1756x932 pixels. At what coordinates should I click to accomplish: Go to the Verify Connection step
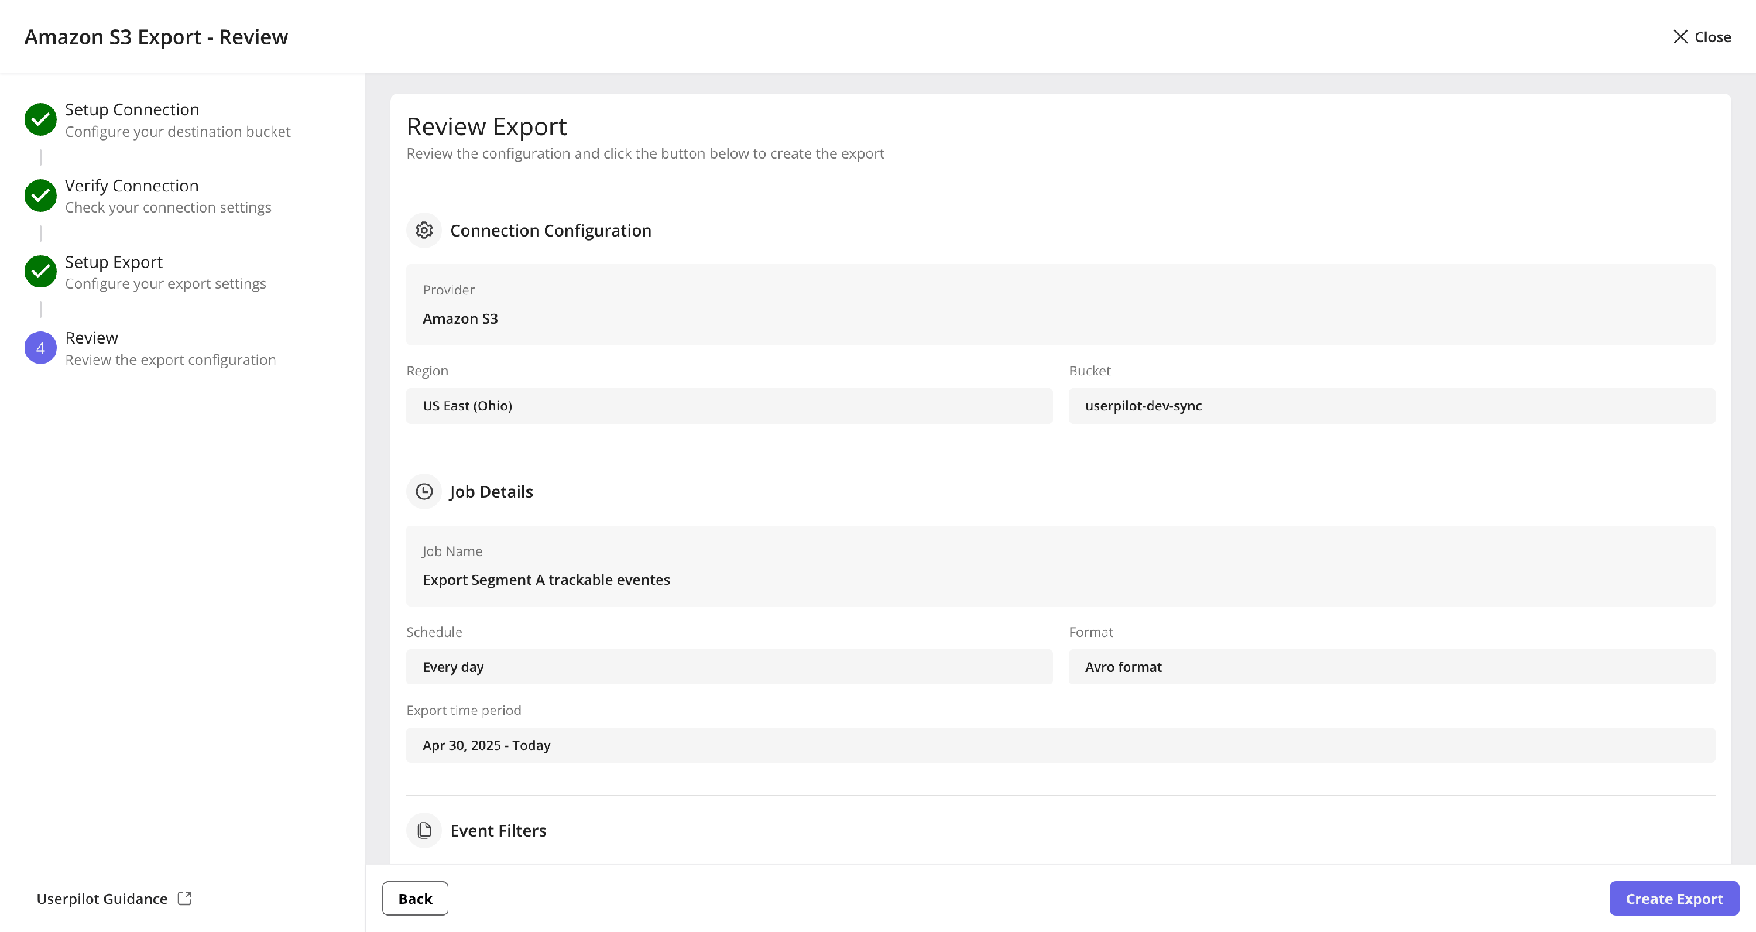coord(132,186)
